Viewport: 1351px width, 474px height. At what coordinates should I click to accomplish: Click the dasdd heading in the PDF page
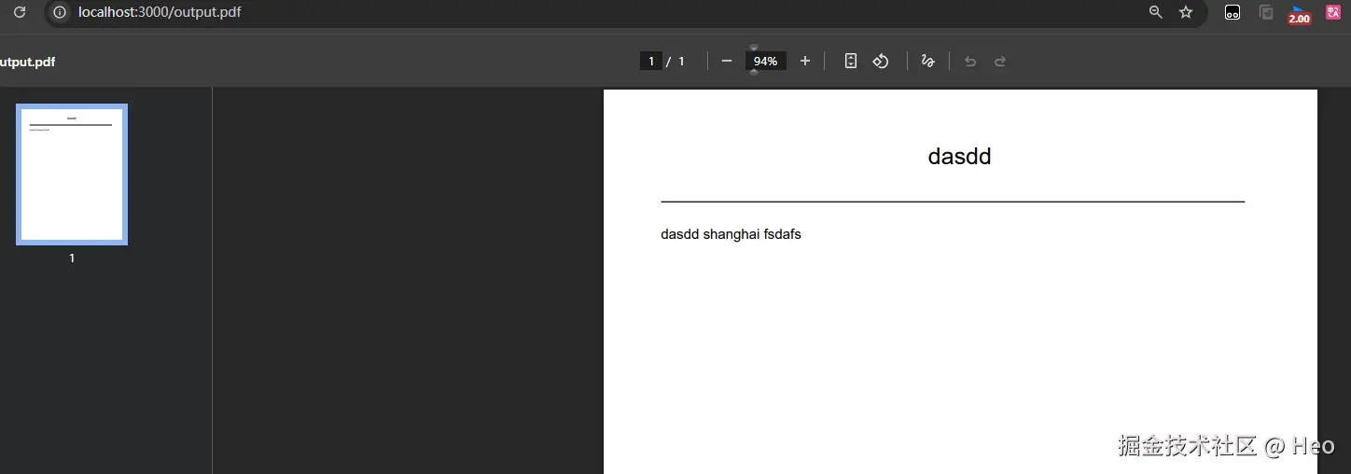pyautogui.click(x=959, y=157)
